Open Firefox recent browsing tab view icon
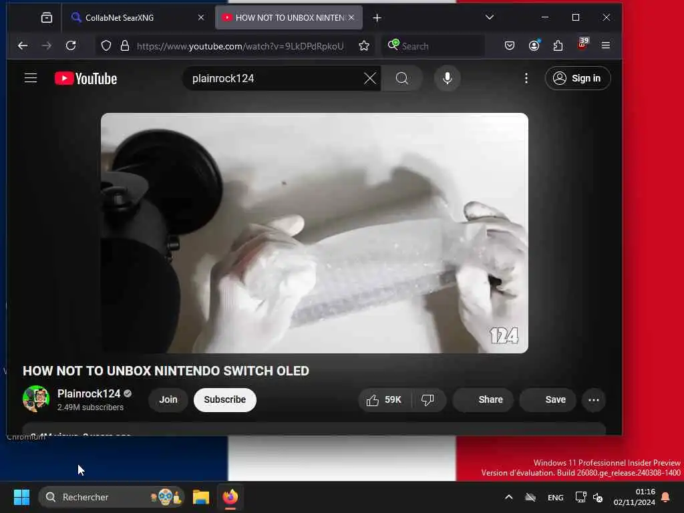684x513 pixels. coord(47,18)
